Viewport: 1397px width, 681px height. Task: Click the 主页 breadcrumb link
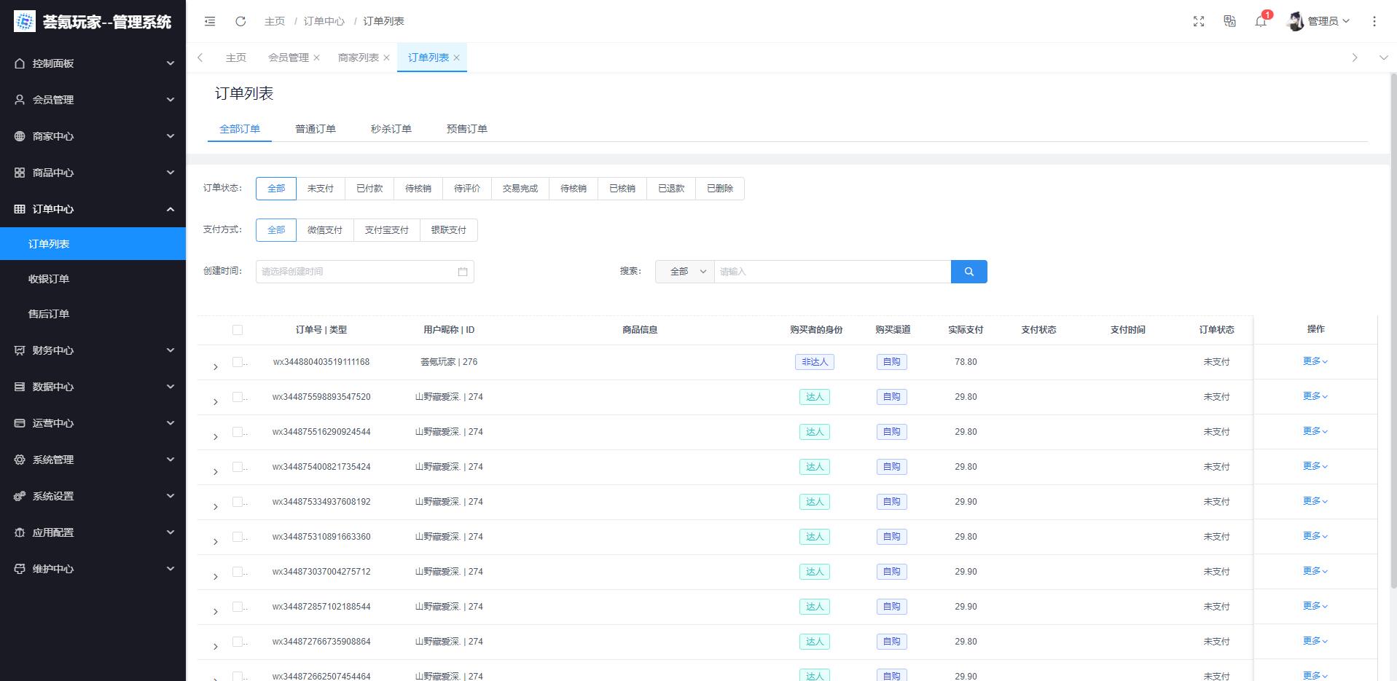(x=275, y=21)
